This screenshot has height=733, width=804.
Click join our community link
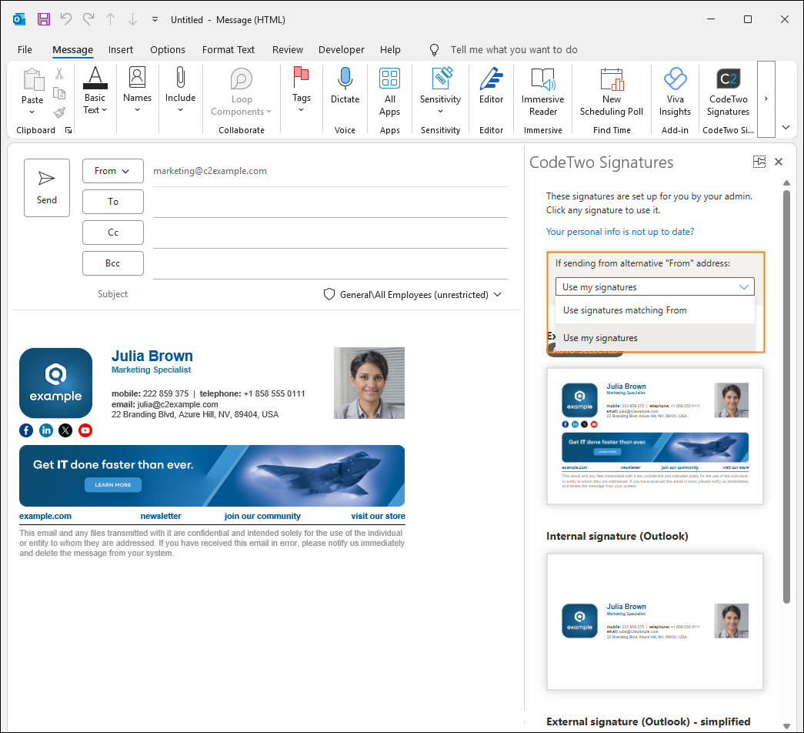[262, 516]
